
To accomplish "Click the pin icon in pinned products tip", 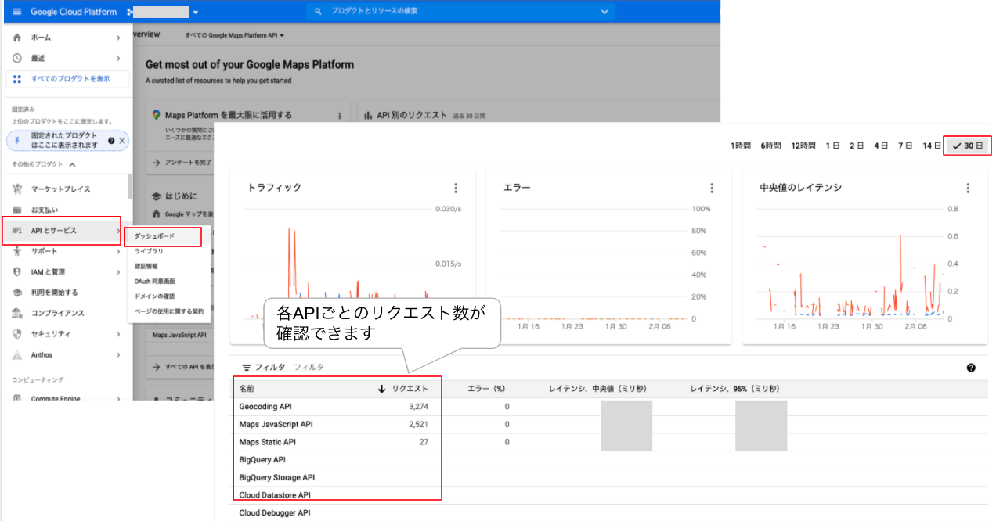I will point(17,141).
